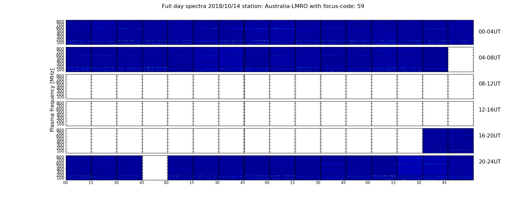The height and width of the screenshot is (200, 526).
Task: Select the blue data block in the 16-20UT panel
Action: pyautogui.click(x=448, y=140)
